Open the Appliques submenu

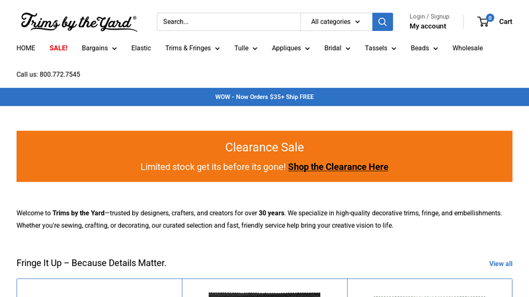pyautogui.click(x=290, y=48)
